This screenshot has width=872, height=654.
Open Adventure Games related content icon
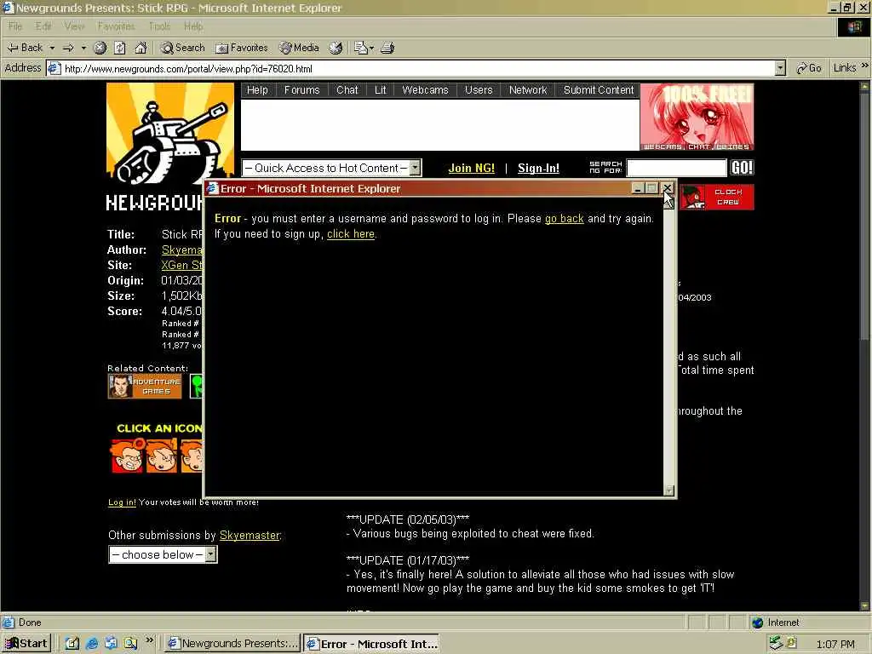145,386
